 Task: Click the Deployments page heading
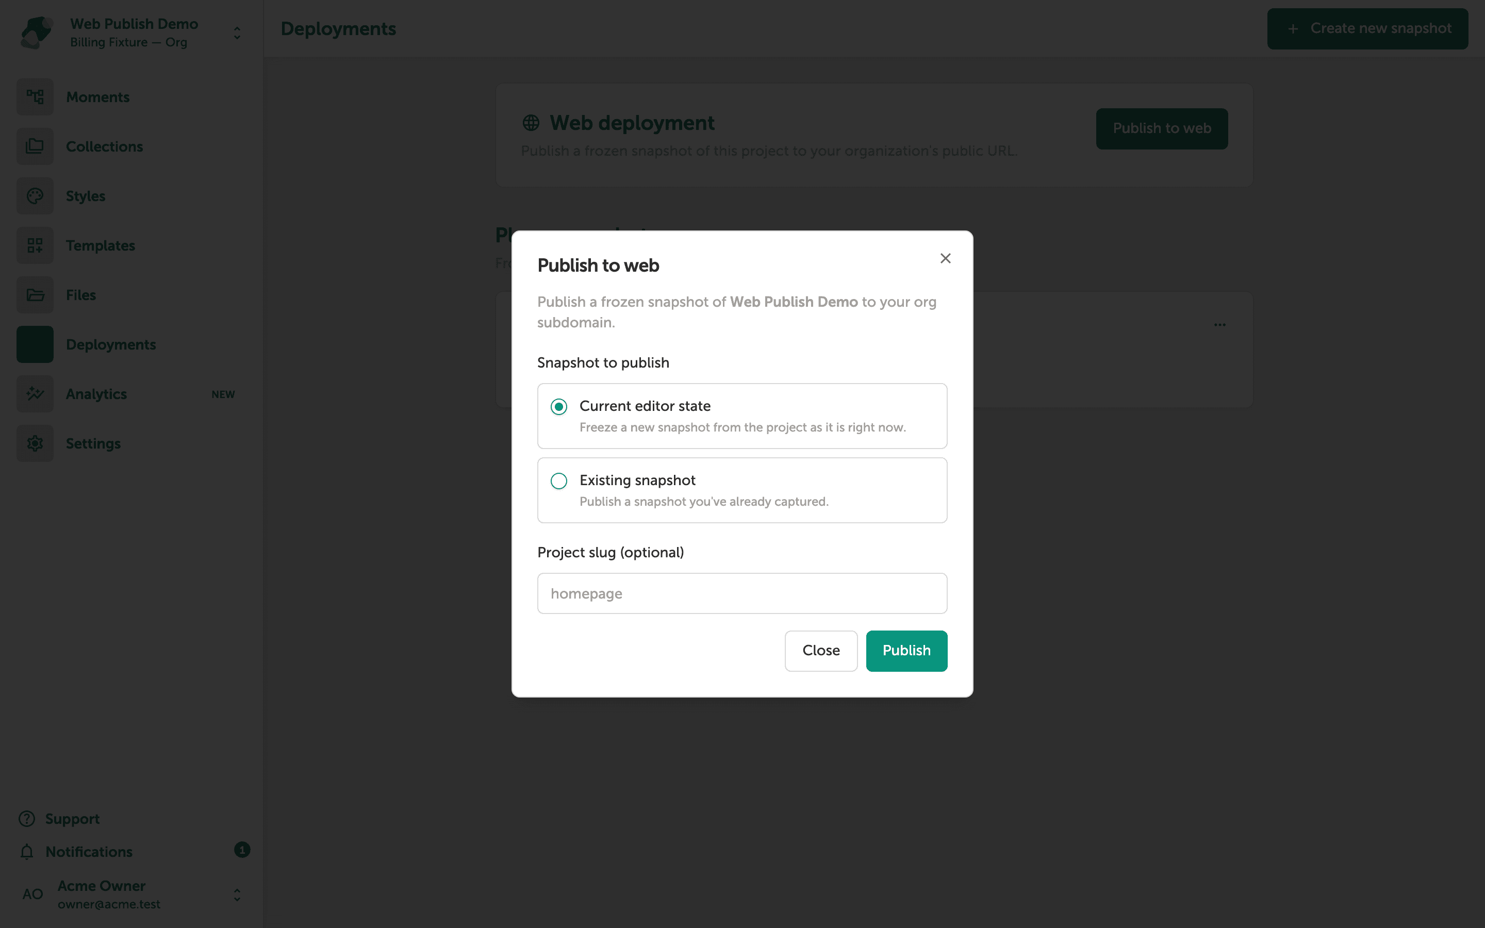click(338, 29)
